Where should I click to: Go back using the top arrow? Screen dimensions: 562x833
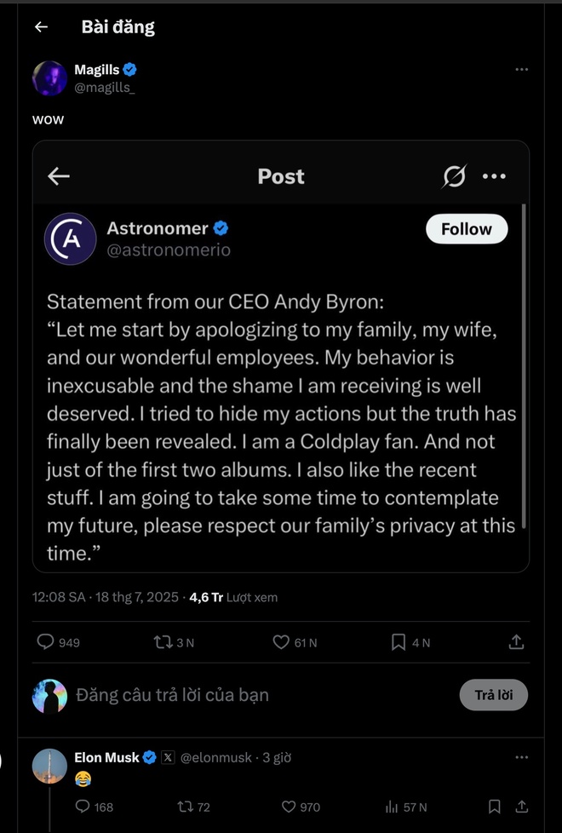pos(41,27)
